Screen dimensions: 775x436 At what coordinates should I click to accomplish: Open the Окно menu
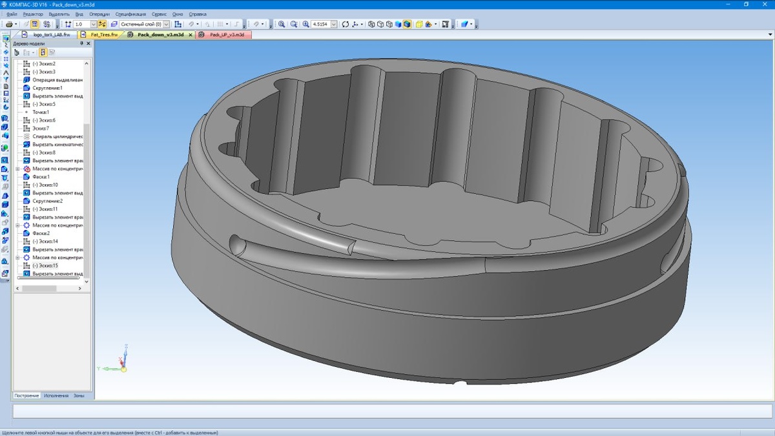pyautogui.click(x=178, y=14)
